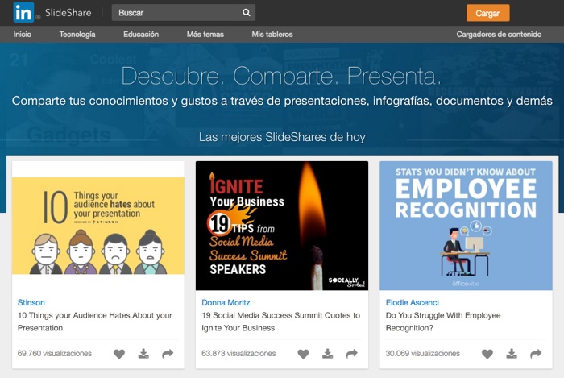
Task: Open Donna Moritz author profile link
Action: [226, 302]
